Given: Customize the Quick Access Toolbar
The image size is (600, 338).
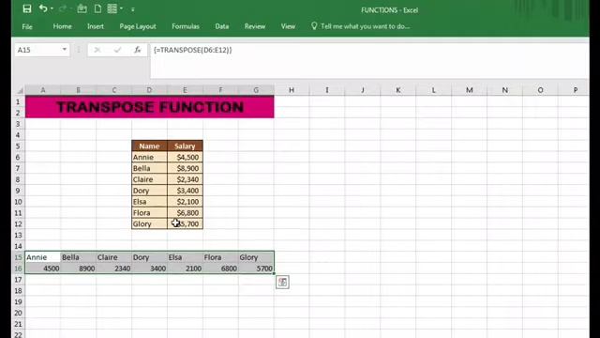Looking at the screenshot, I should pos(133,9).
